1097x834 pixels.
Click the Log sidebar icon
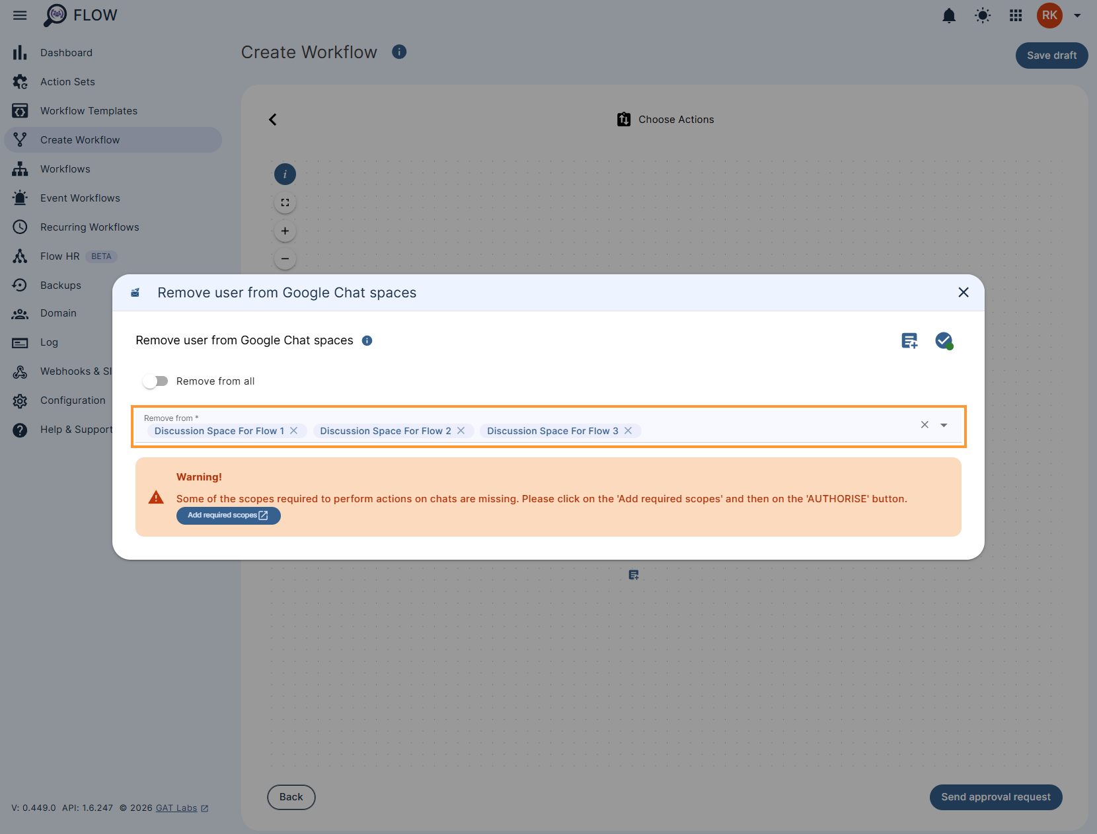(x=20, y=343)
